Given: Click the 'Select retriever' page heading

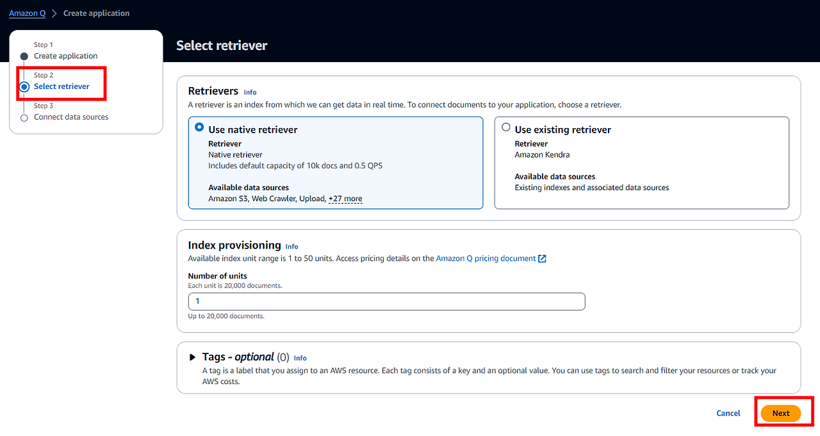Looking at the screenshot, I should (x=222, y=45).
